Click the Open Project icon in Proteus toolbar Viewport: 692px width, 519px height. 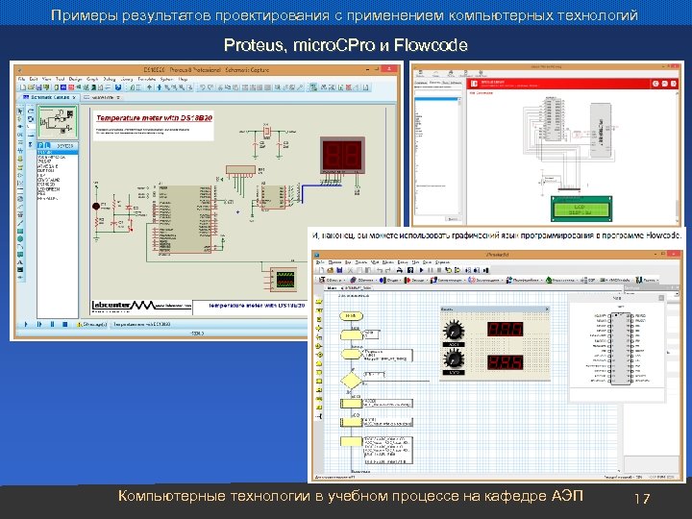pos(31,87)
